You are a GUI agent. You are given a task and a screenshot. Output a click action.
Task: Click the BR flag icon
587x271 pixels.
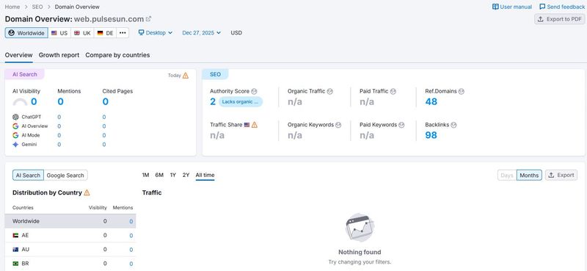click(15, 264)
